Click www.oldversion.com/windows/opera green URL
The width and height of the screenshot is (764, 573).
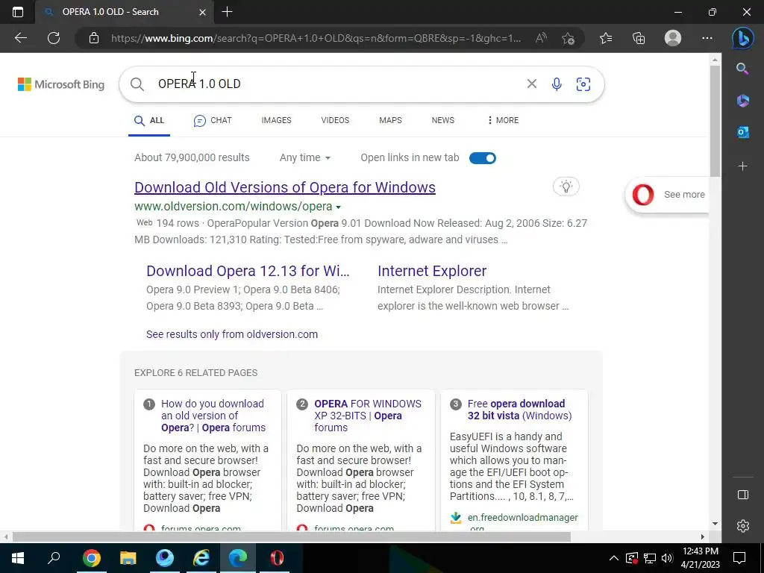click(234, 207)
